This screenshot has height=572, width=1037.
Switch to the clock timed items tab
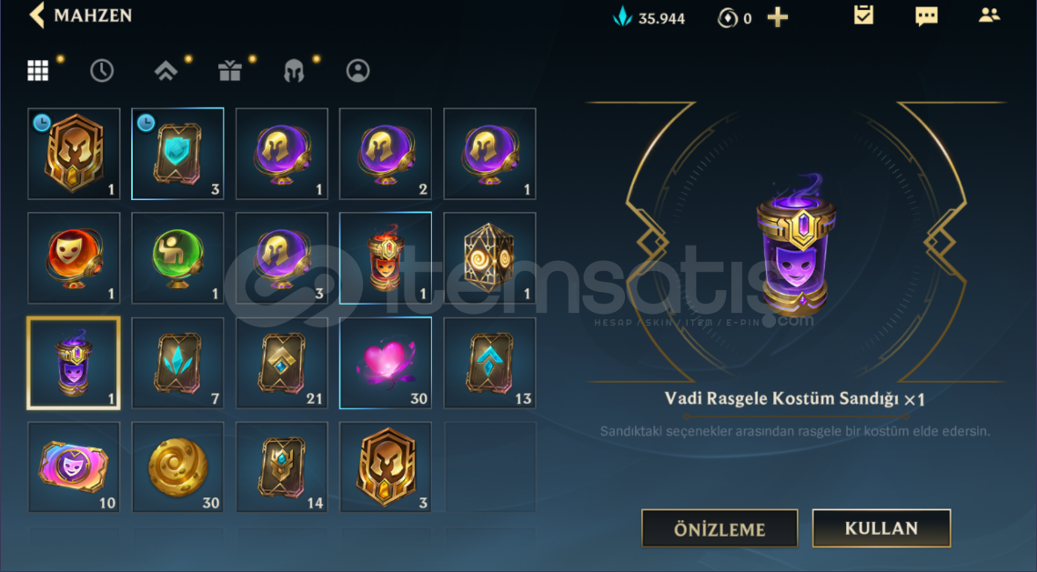(x=102, y=71)
